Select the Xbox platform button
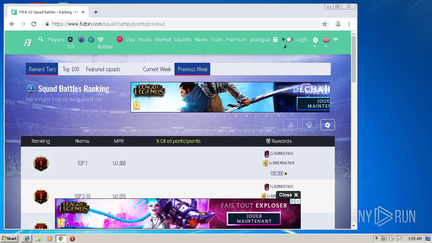Screen dimensions: 432x243 coord(309,125)
